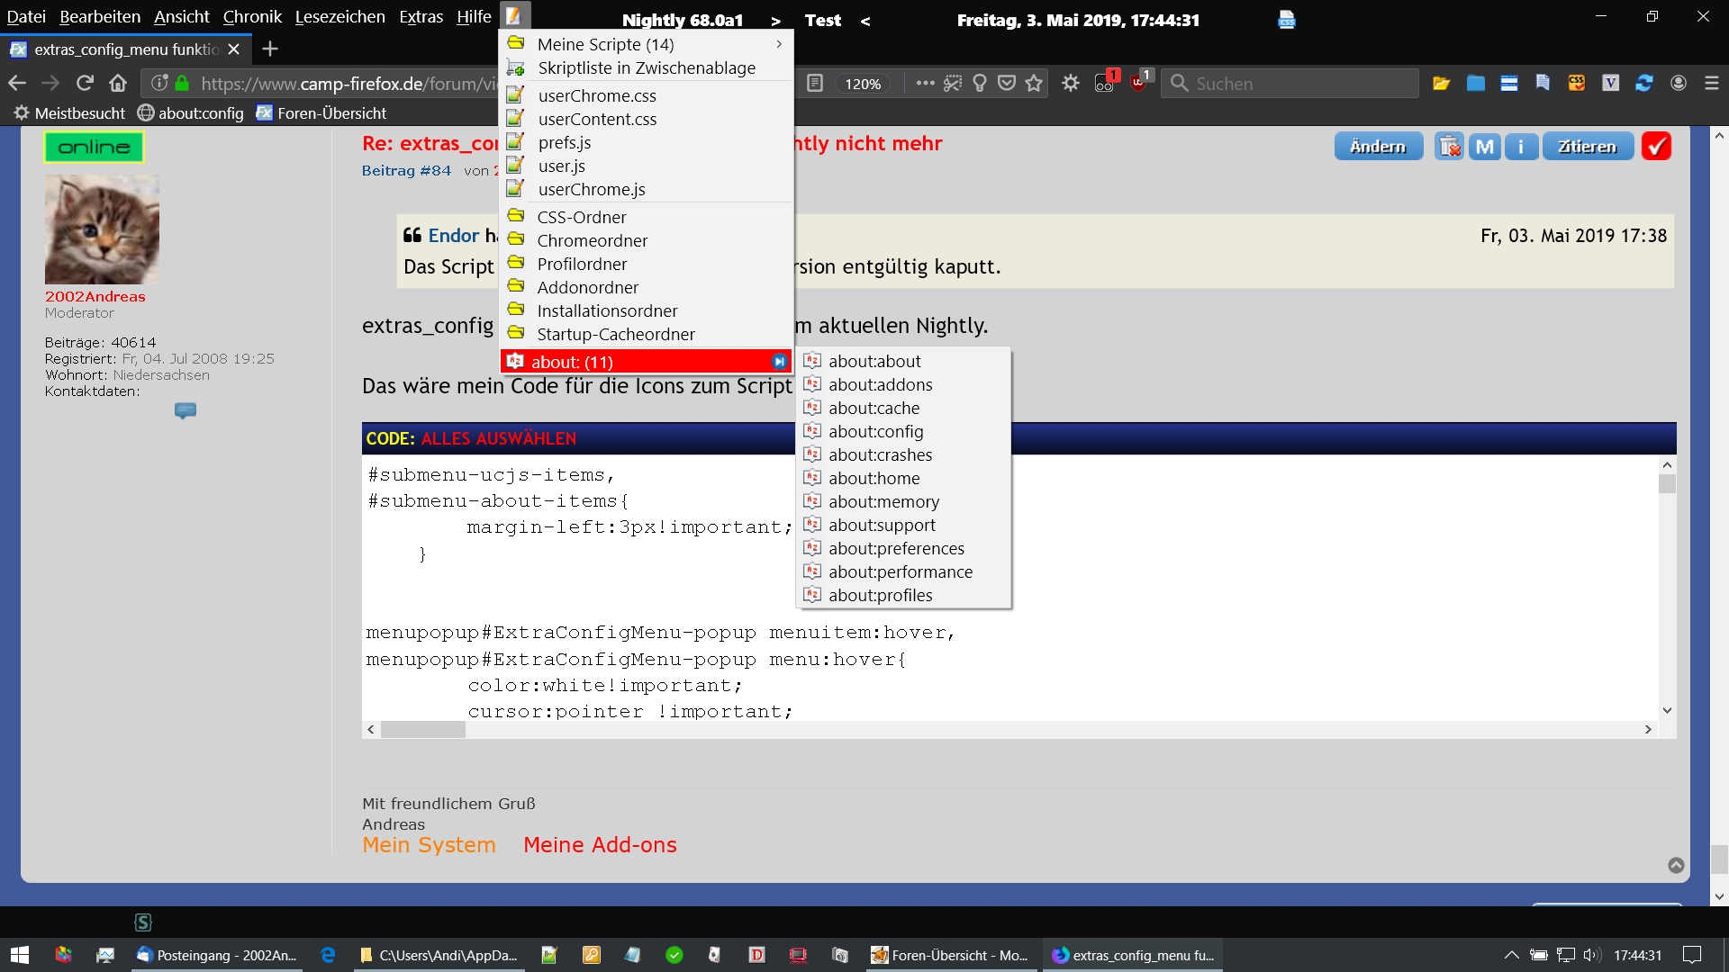Toggle the red checkmark box on post
Viewport: 1729px width, 972px height.
coord(1655,147)
